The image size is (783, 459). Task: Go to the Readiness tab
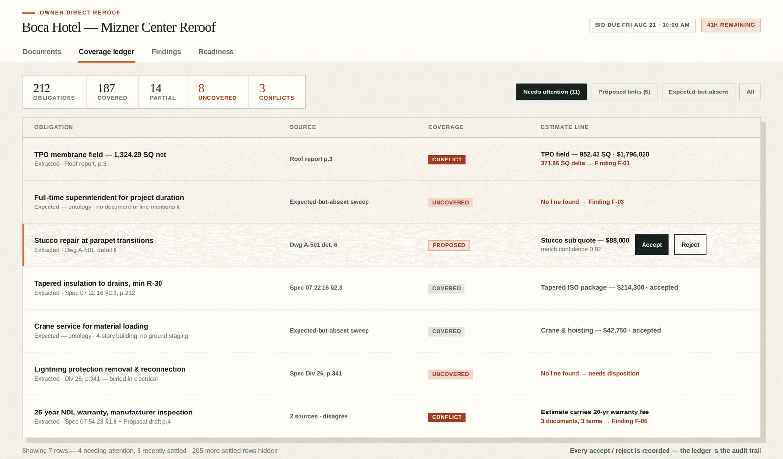pos(216,52)
